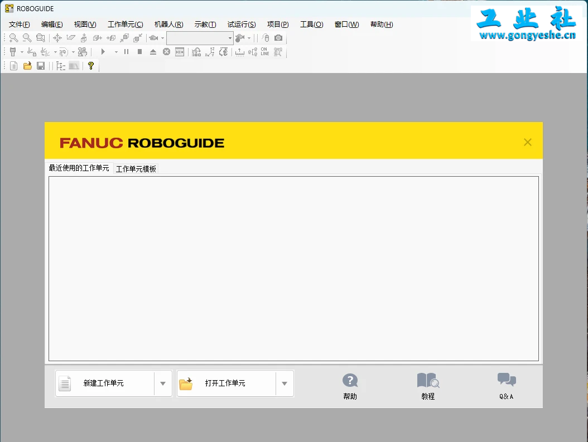Image resolution: width=588 pixels, height=442 pixels.
Task: Select the right side view cube icon
Action: pos(98,38)
